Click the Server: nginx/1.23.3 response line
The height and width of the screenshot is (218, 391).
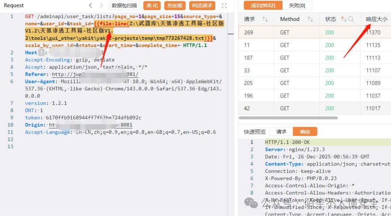click(295, 149)
